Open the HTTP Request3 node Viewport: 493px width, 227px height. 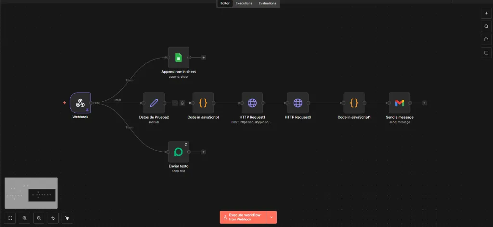(298, 103)
